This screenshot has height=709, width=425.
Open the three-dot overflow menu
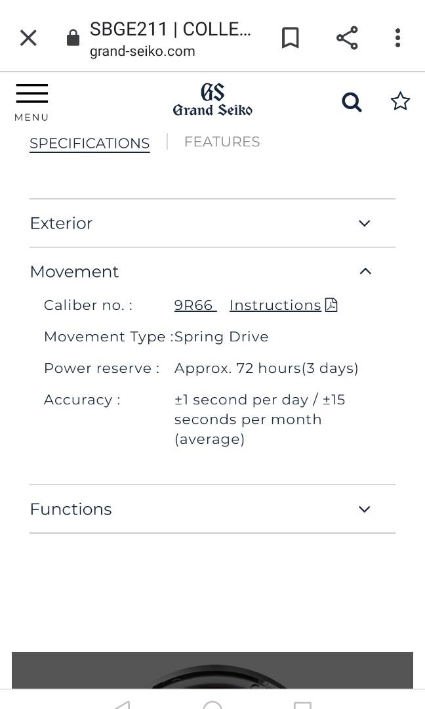point(397,38)
